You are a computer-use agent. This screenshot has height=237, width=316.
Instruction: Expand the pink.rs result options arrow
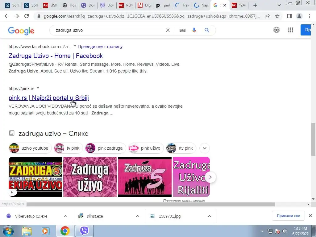(x=38, y=88)
